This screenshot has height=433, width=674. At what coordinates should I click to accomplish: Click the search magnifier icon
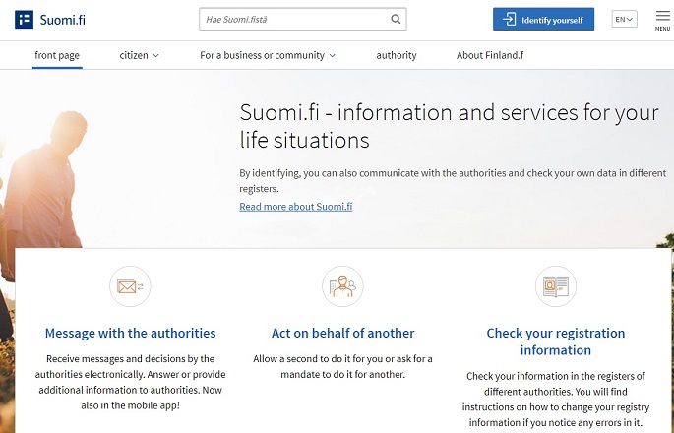tap(396, 19)
